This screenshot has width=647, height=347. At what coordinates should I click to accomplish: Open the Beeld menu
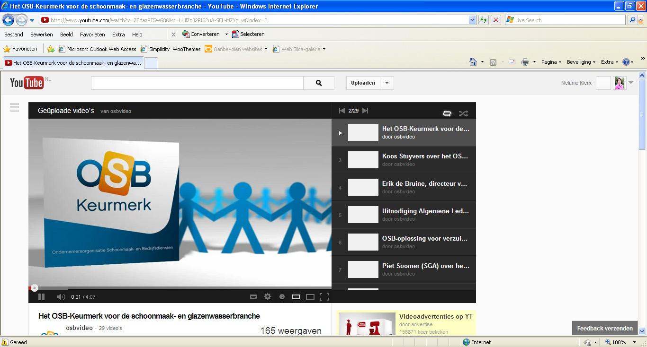(66, 35)
